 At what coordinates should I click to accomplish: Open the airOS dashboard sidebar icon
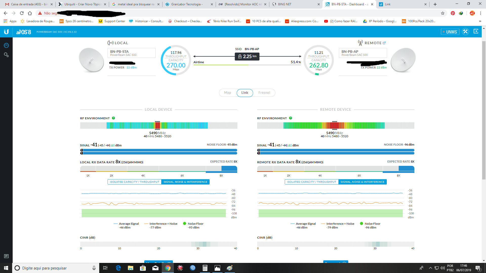pos(6,45)
